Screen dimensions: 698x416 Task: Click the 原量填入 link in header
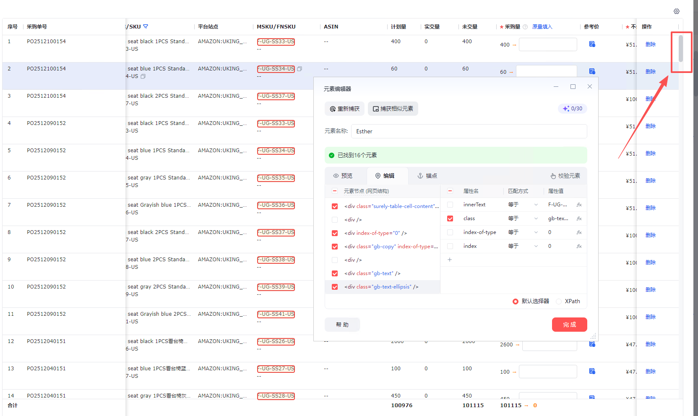point(542,27)
